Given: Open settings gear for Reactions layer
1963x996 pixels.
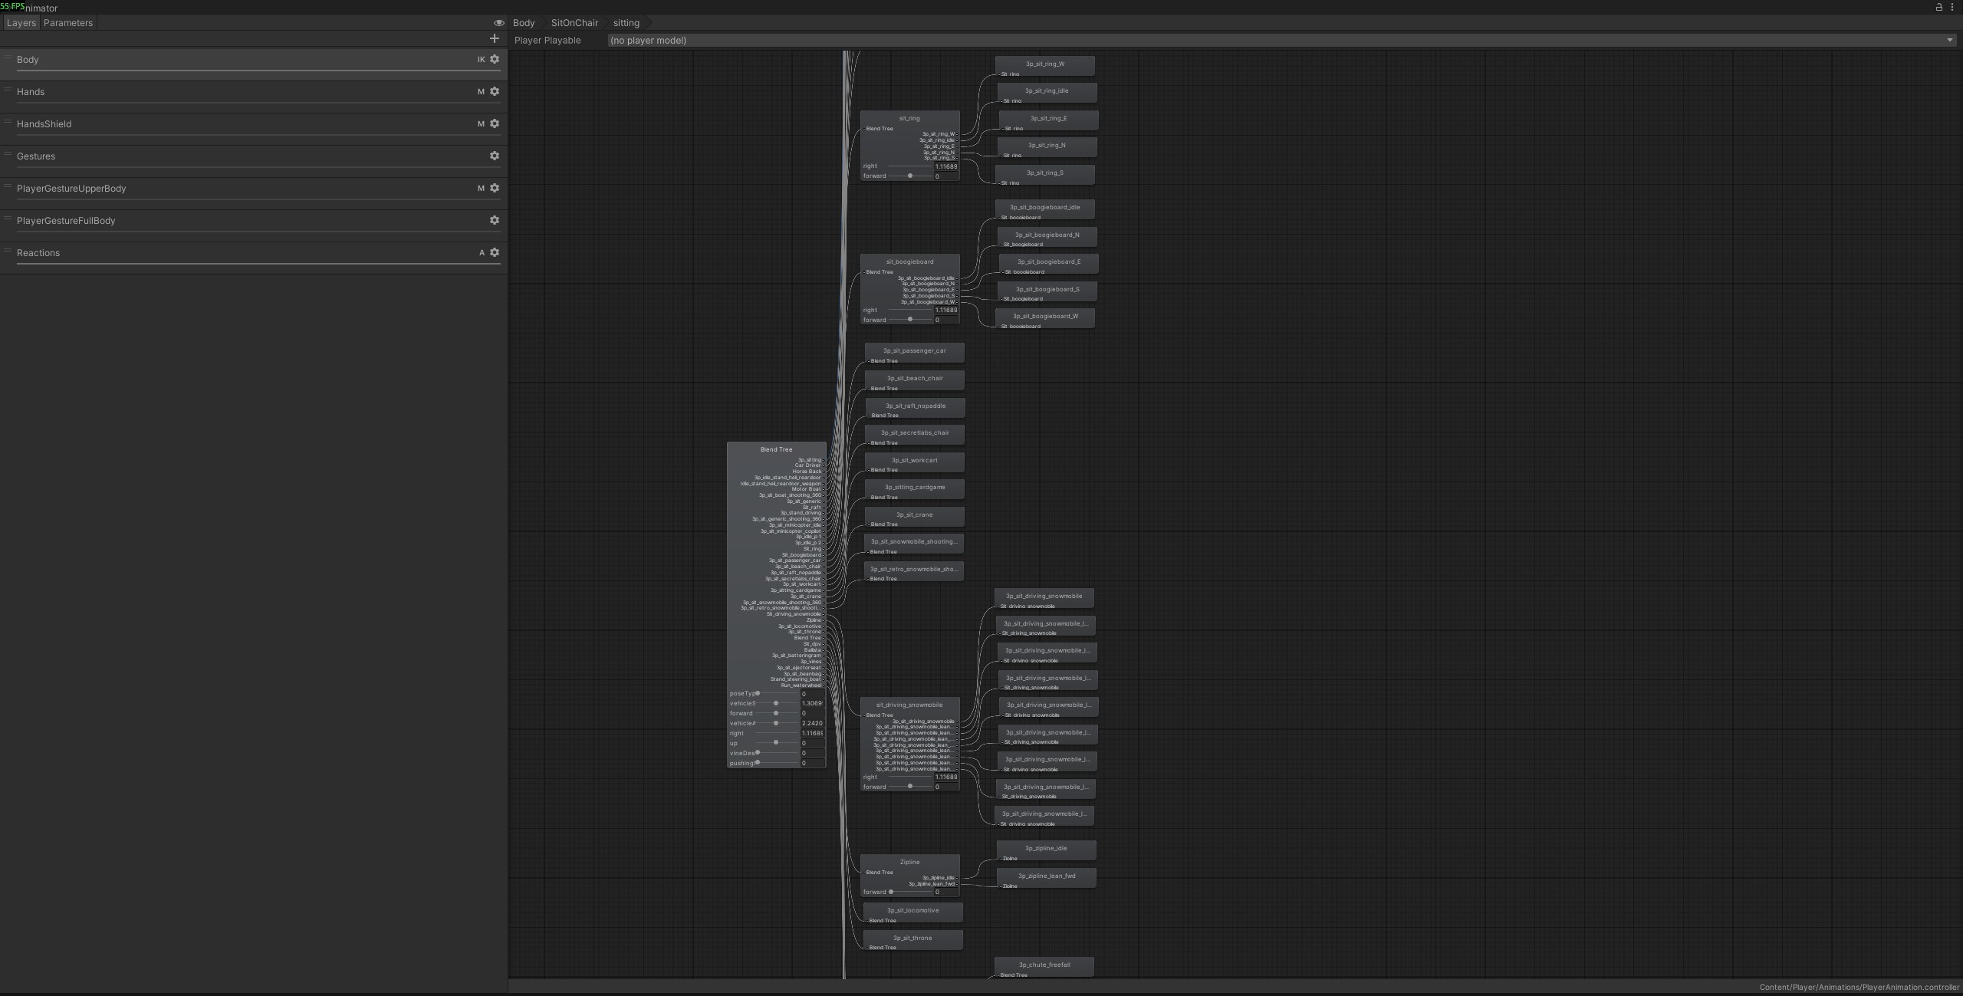Looking at the screenshot, I should (x=495, y=252).
